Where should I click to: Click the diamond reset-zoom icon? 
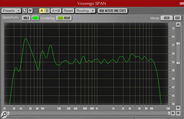(x=178, y=113)
